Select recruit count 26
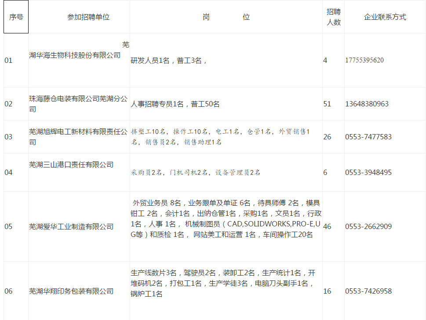This screenshot has width=426, height=320. click(x=327, y=137)
